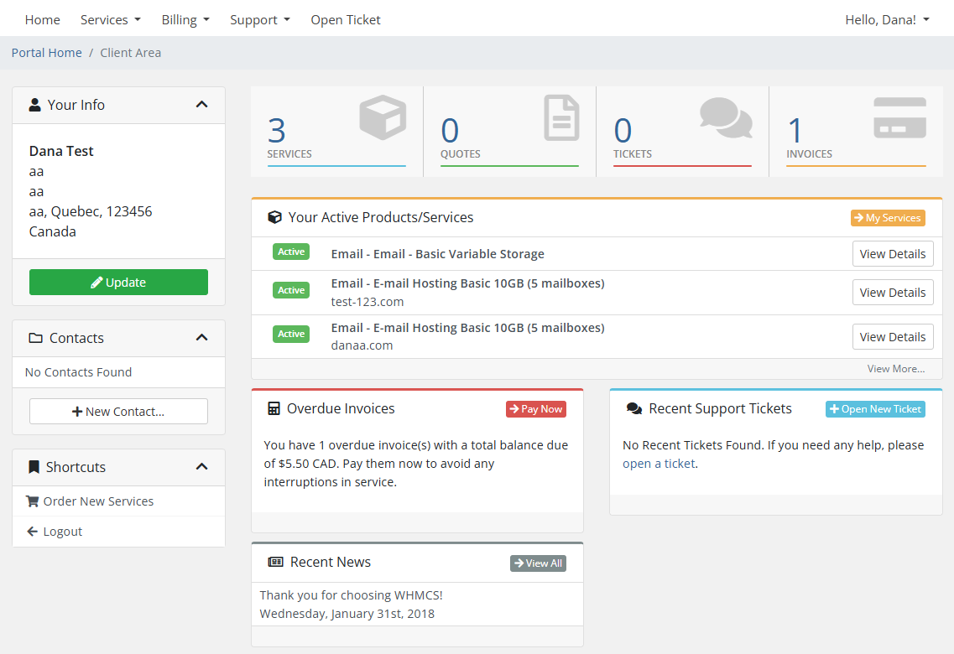
Task: Collapse the Contacts panel
Action: tap(201, 337)
